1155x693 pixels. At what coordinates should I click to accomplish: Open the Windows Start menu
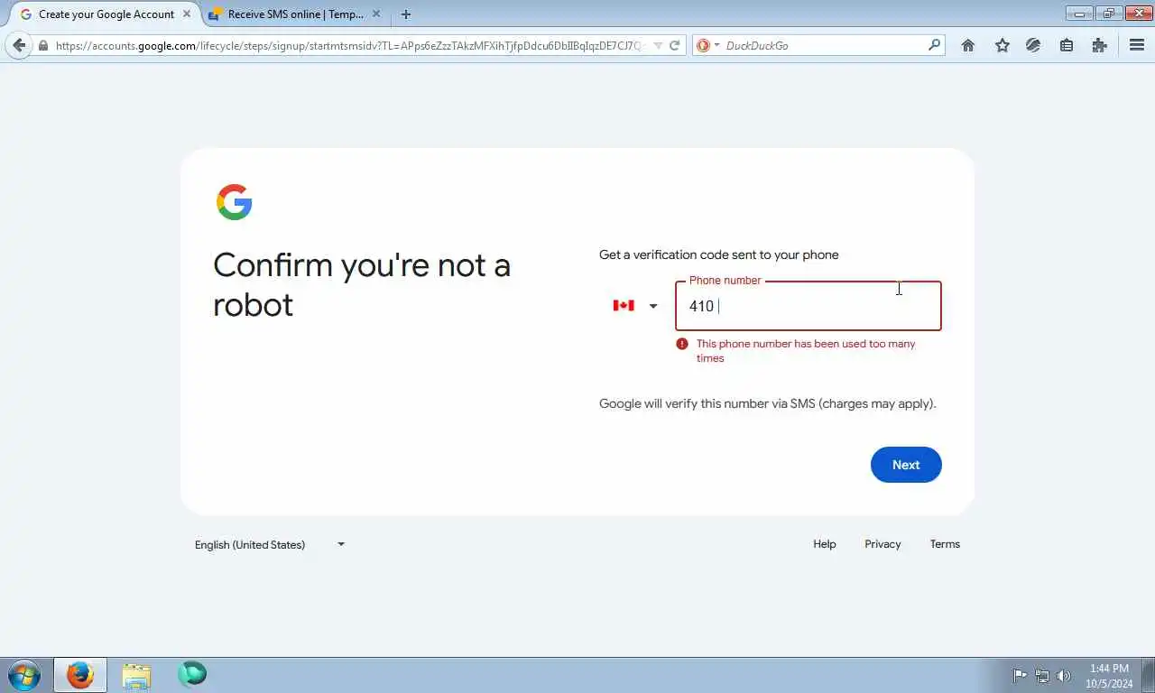click(x=23, y=675)
